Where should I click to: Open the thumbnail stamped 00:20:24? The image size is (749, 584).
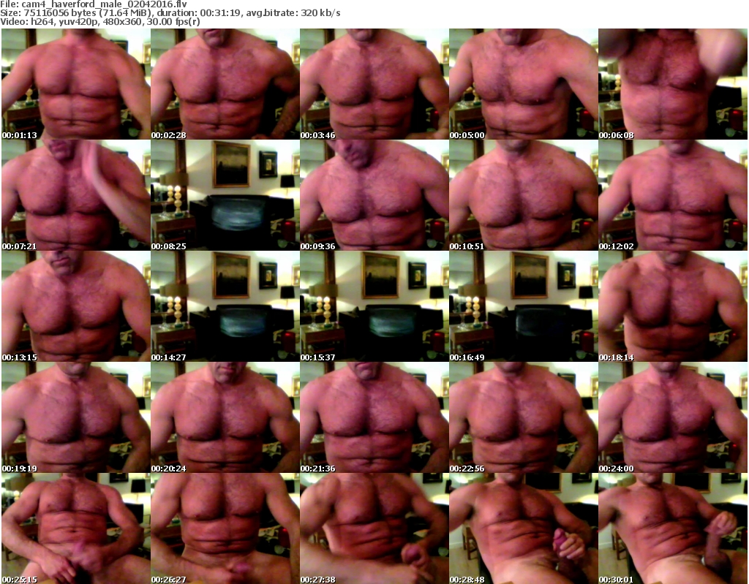pos(225,417)
